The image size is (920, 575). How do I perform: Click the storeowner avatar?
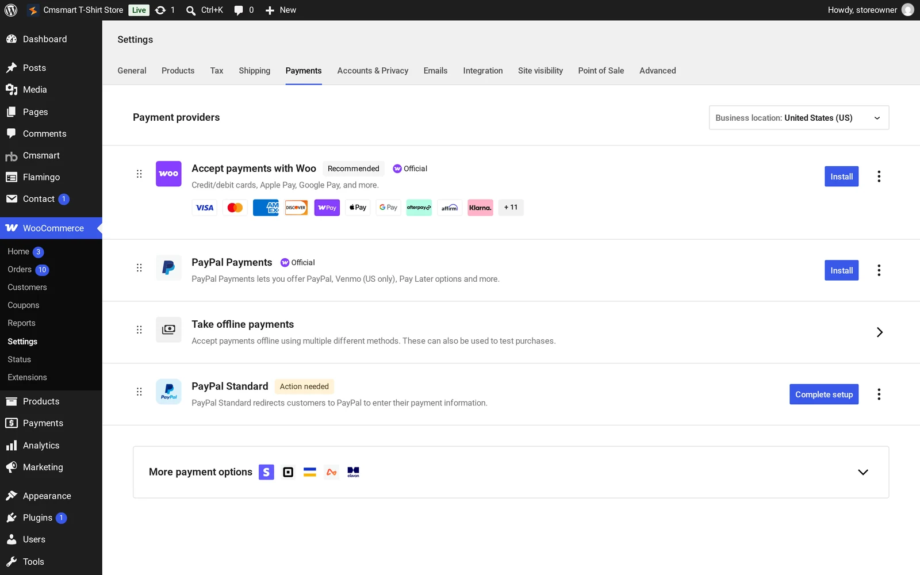point(907,10)
